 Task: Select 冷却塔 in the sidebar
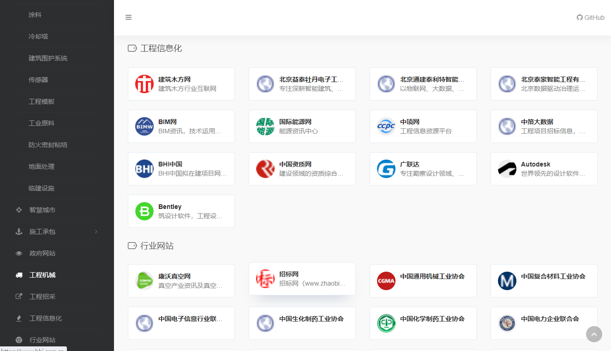(38, 36)
